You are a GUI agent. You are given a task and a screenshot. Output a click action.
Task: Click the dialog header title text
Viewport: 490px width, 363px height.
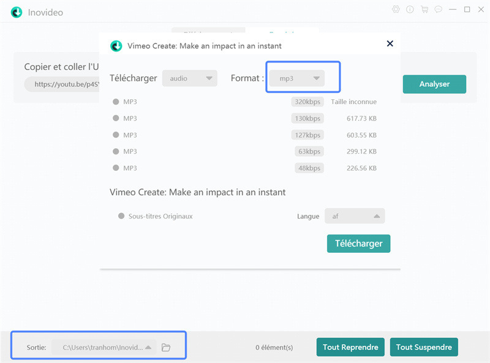tap(205, 46)
